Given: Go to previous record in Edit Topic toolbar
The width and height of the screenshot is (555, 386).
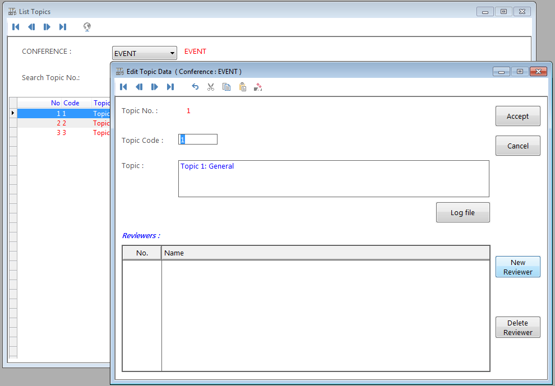Looking at the screenshot, I should click(x=139, y=87).
